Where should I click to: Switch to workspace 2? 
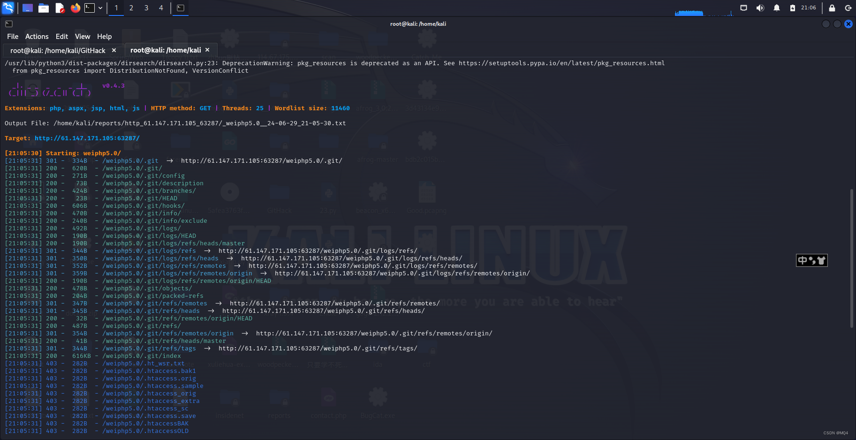pos(131,8)
